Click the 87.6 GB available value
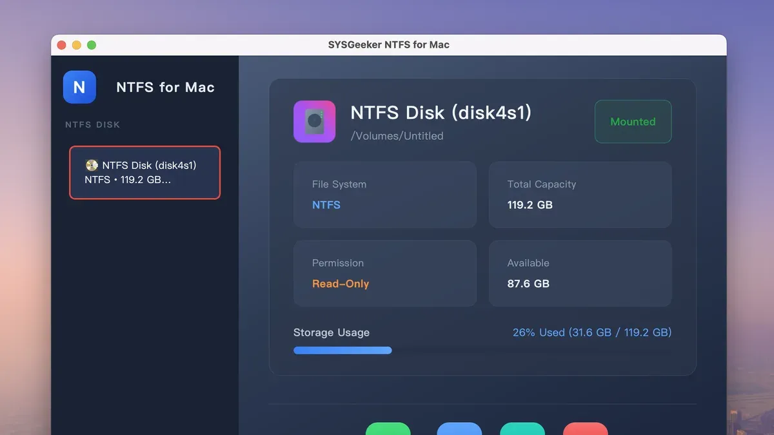This screenshot has width=774, height=435. (x=528, y=284)
